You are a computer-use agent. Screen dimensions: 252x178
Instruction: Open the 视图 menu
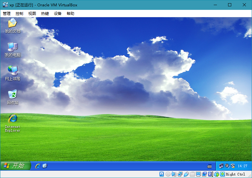point(32,14)
